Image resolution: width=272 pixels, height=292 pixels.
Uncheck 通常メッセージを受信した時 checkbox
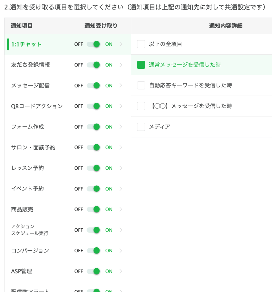coord(141,65)
